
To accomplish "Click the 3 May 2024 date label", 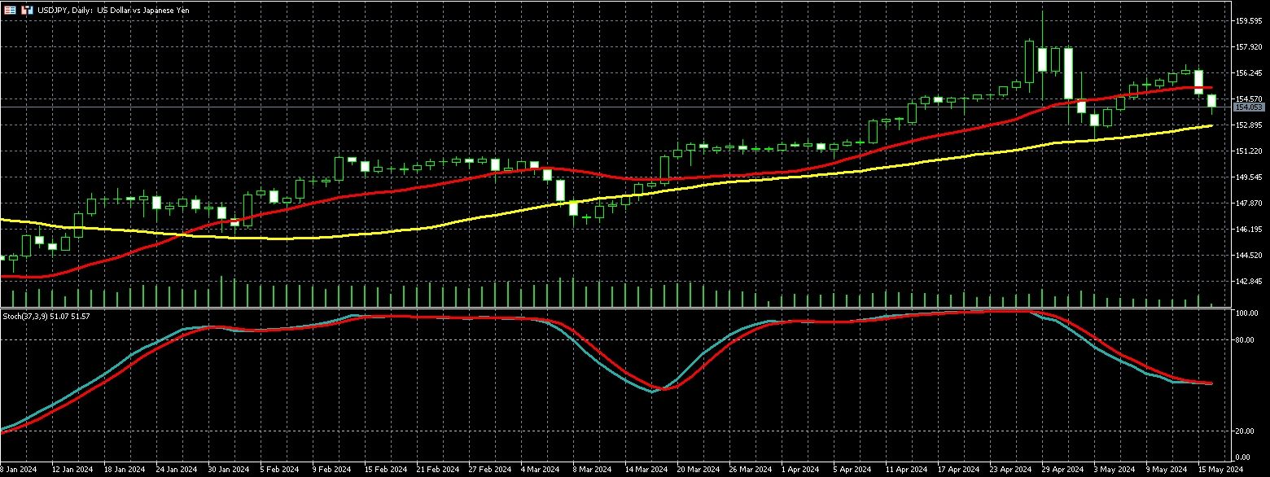I will pos(1114,470).
